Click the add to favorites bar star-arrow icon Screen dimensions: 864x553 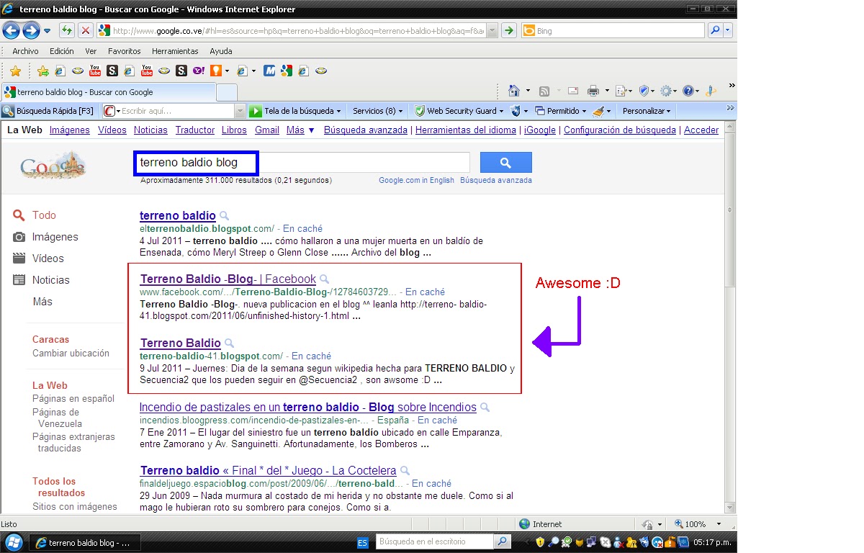pos(43,71)
